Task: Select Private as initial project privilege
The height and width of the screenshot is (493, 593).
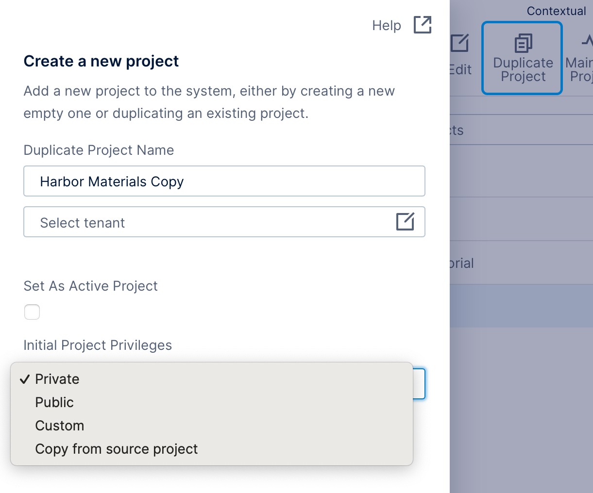Action: pos(57,379)
